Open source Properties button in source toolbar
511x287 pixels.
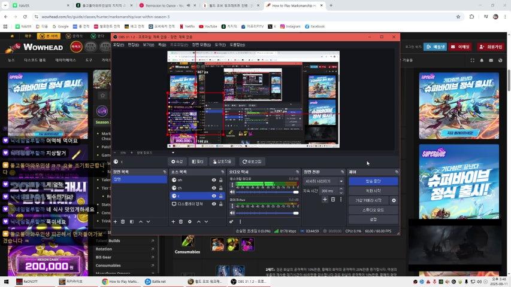click(x=177, y=161)
